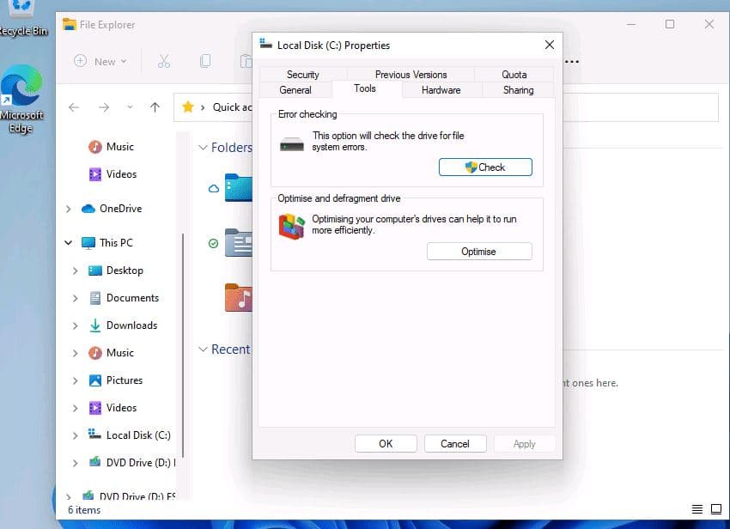Click the Optimise button
Viewport: 730px width, 529px height.
point(479,252)
